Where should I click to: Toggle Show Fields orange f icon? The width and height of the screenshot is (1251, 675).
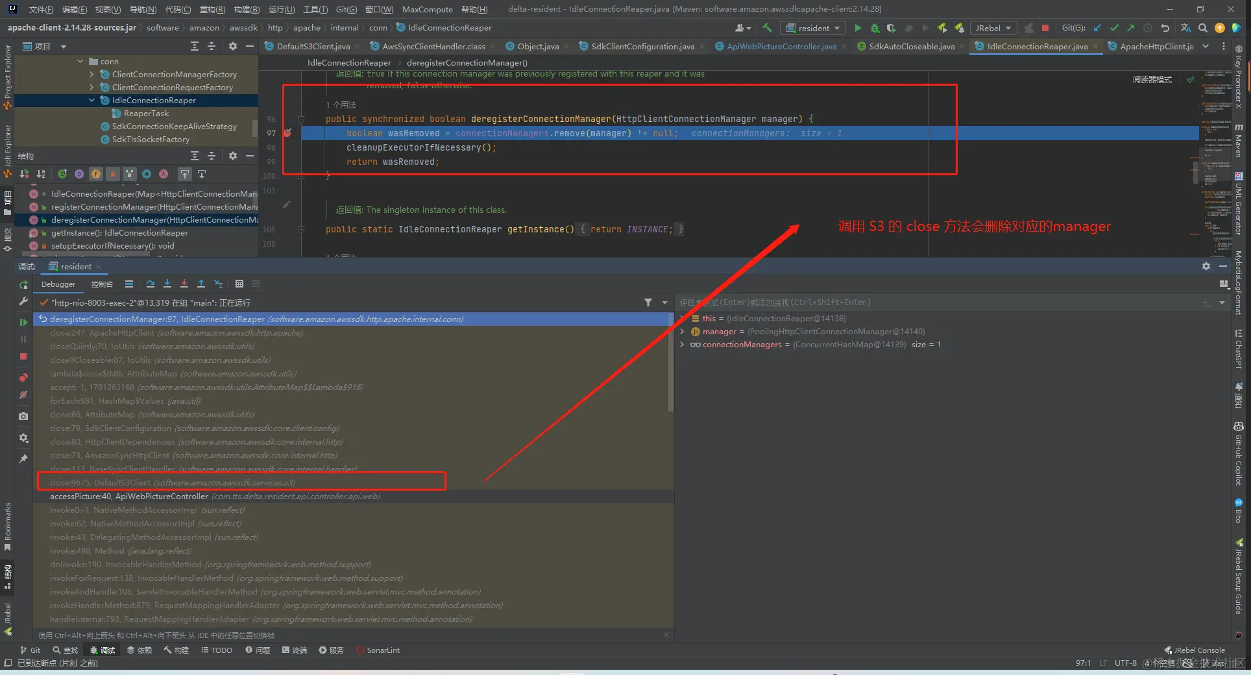tap(96, 174)
